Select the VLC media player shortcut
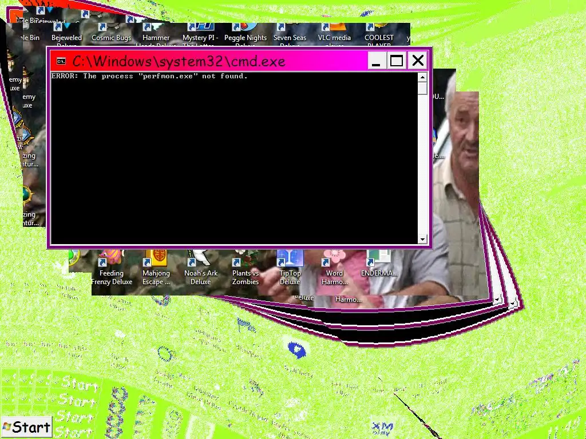586x439 pixels. tap(334, 35)
